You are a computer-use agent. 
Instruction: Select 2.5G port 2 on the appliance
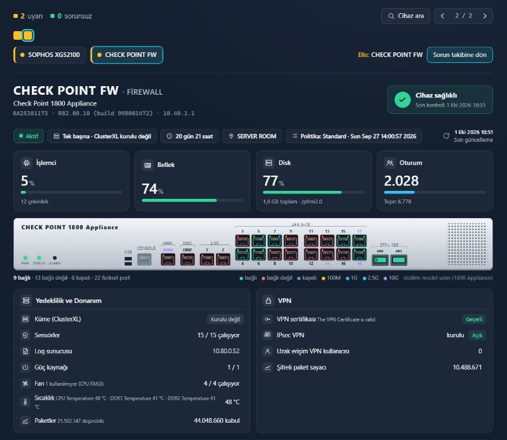[223, 259]
